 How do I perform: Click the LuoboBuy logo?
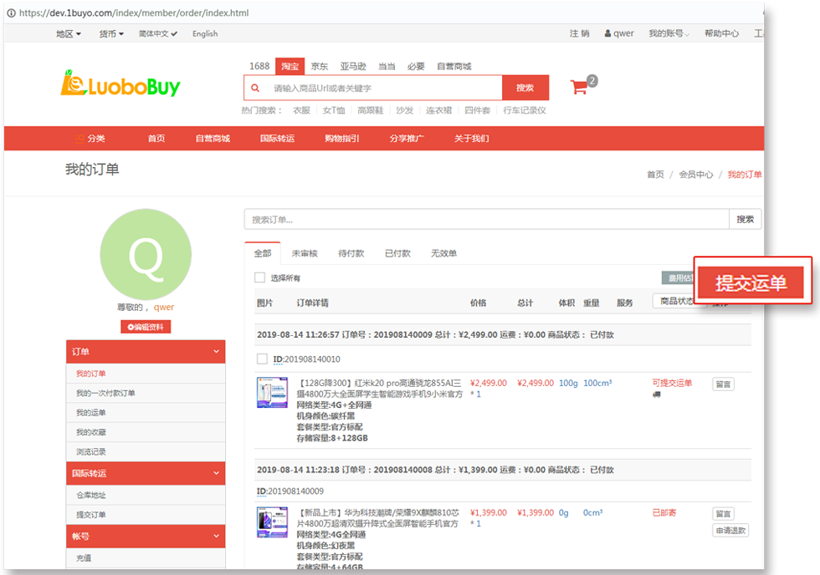pyautogui.click(x=120, y=84)
